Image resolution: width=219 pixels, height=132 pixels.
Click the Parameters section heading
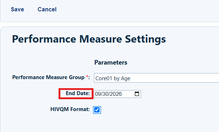111,62
